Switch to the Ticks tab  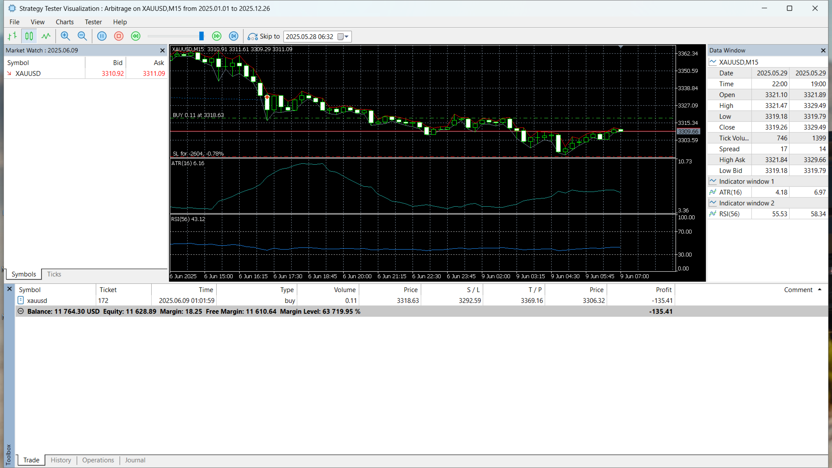click(x=54, y=274)
